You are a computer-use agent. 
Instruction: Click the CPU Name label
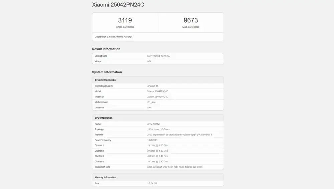pos(98,124)
